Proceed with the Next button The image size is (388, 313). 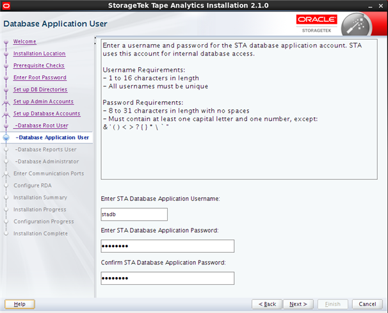pos(298,304)
